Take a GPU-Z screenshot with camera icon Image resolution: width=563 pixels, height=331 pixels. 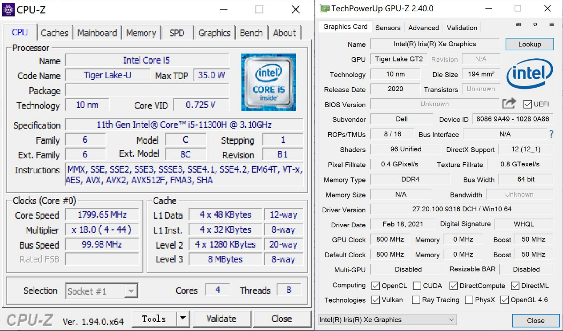click(x=519, y=24)
